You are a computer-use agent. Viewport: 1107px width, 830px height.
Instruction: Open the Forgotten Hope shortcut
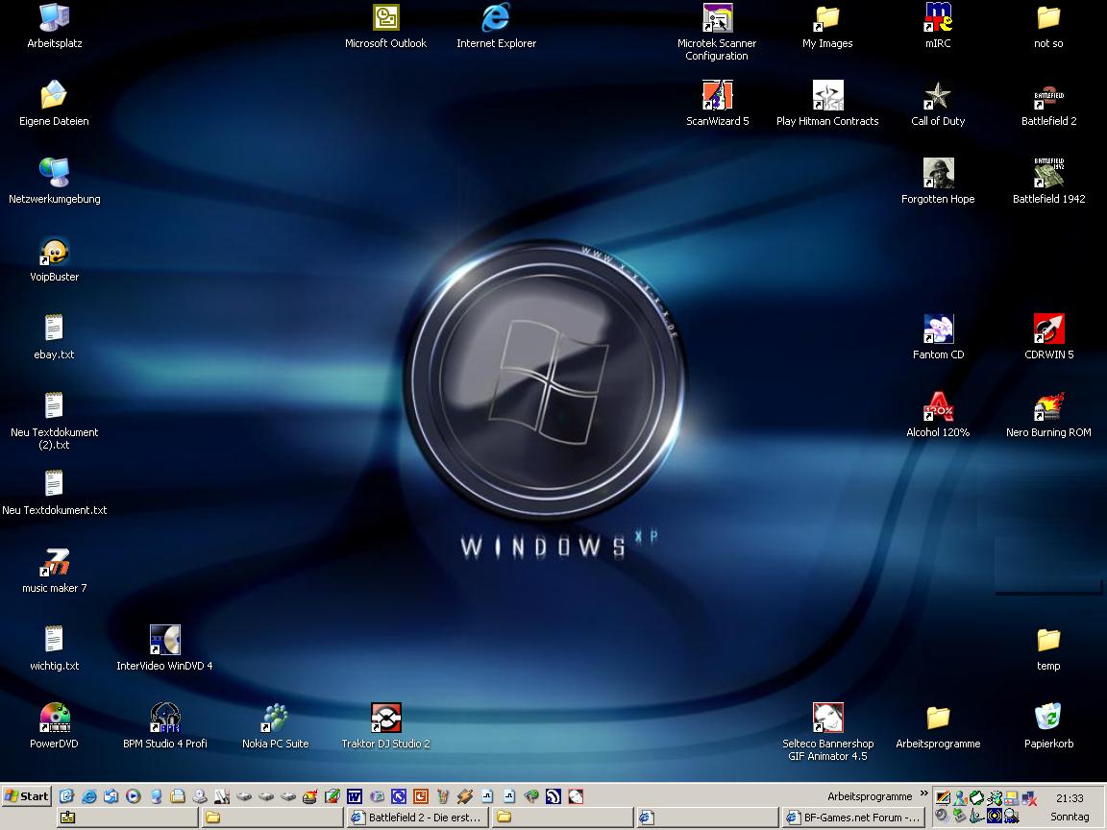point(938,182)
